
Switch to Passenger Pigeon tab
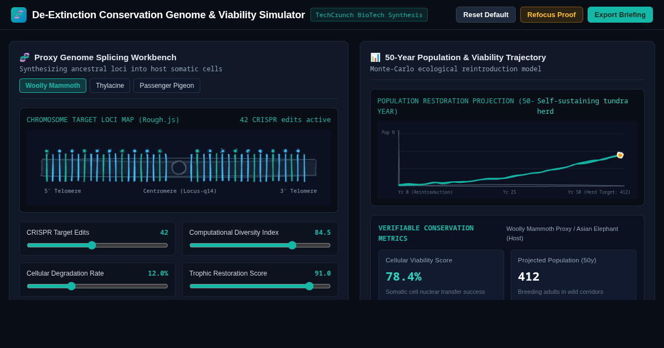167,86
